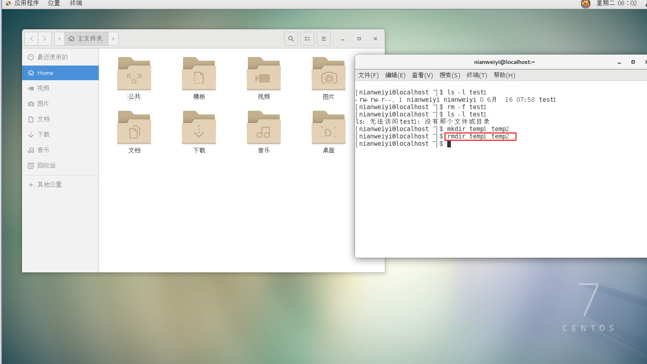Open 文档 in sidebar
This screenshot has width=647, height=364.
coord(60,119)
